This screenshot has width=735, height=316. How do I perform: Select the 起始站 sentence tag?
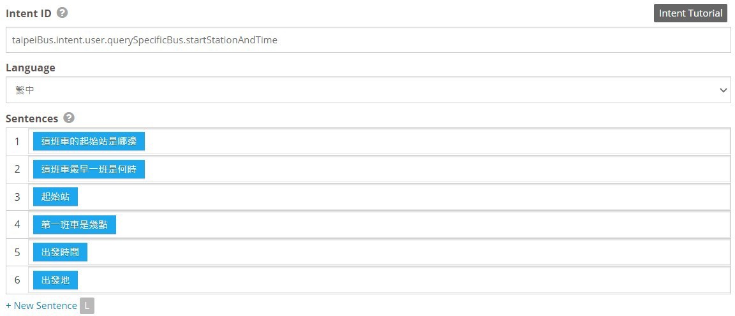(56, 197)
